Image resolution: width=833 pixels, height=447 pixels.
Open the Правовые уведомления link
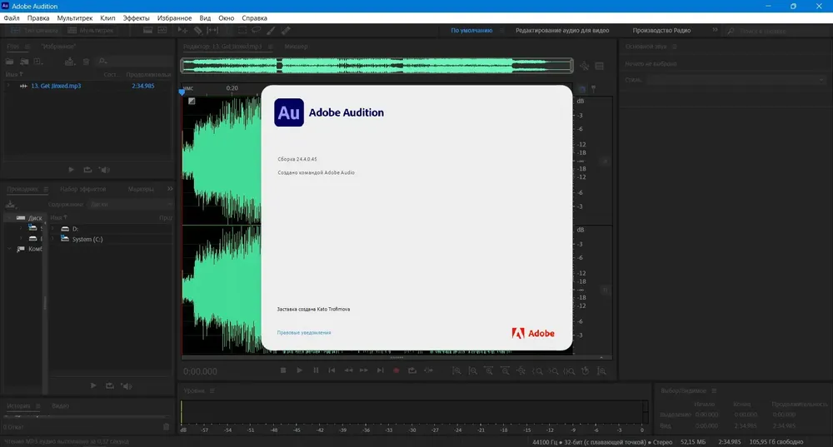click(304, 333)
